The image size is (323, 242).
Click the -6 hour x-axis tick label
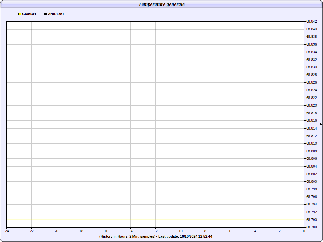coord(230,231)
